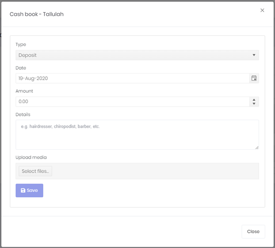Dismiss the dialog with the X icon
This screenshot has height=248, width=275.
tap(262, 10)
